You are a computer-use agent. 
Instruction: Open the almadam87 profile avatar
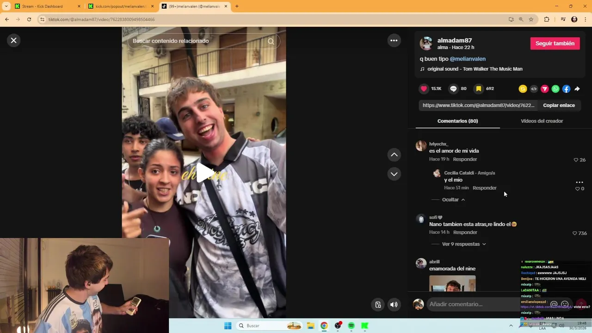pyautogui.click(x=426, y=43)
